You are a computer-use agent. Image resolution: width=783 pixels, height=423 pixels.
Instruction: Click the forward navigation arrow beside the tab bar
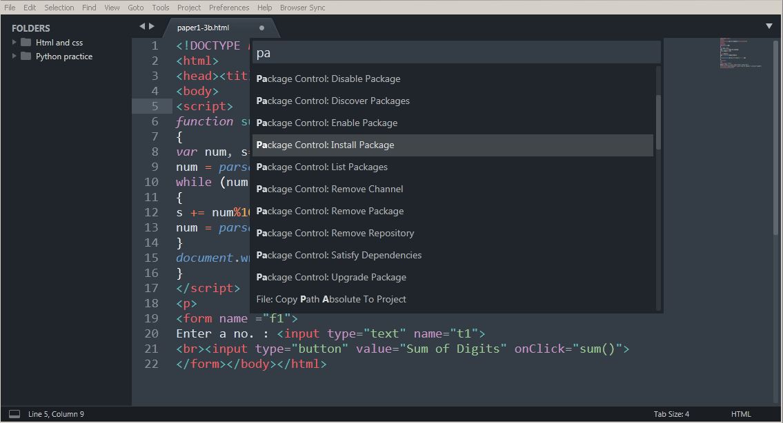tap(151, 25)
